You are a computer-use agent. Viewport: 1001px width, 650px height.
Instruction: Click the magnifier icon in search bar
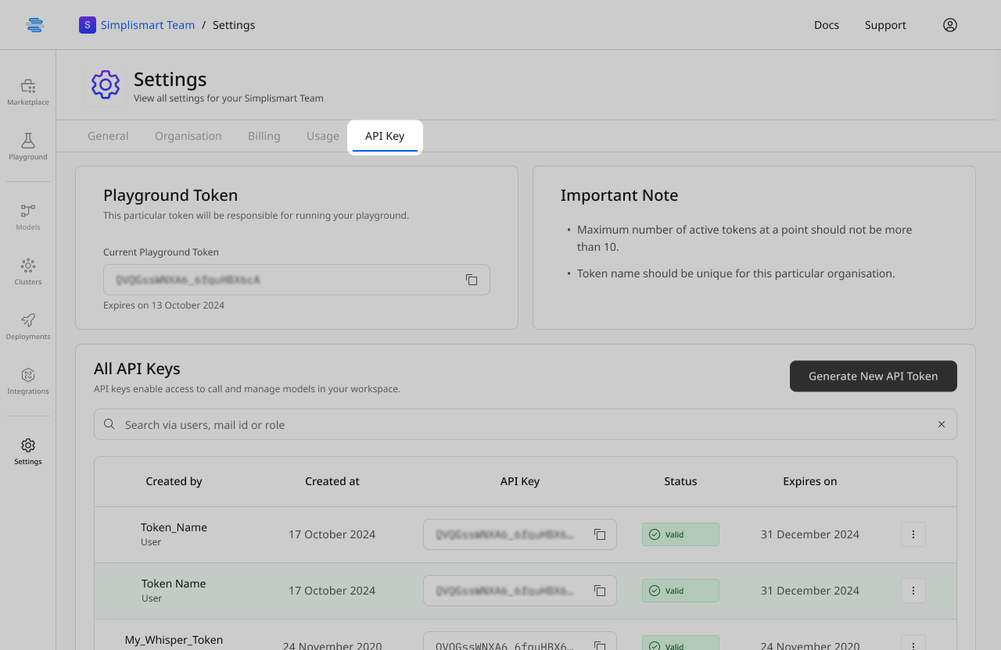coord(109,424)
